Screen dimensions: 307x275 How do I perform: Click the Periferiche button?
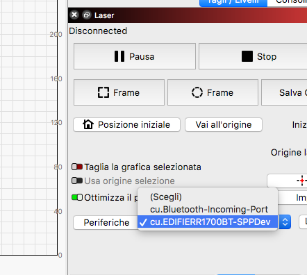click(106, 222)
